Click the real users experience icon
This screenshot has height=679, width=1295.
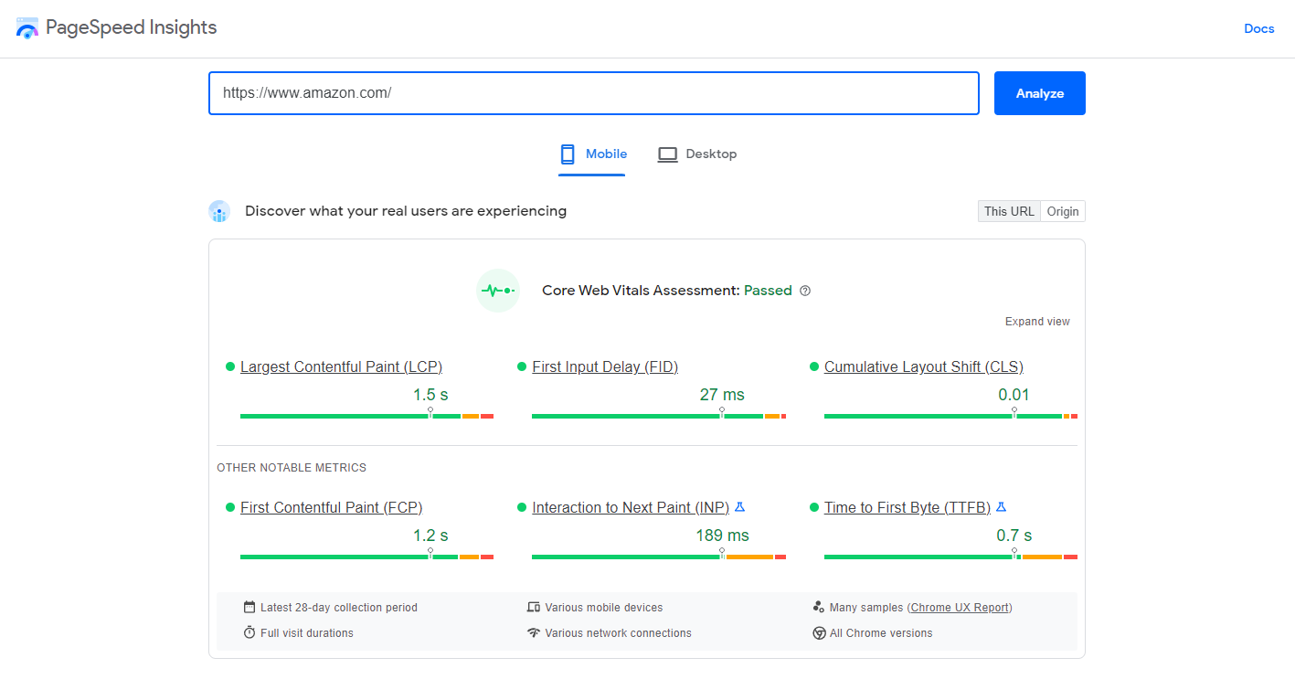tap(219, 212)
